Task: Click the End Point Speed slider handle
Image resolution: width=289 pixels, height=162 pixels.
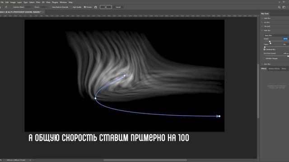Action: pos(288,56)
